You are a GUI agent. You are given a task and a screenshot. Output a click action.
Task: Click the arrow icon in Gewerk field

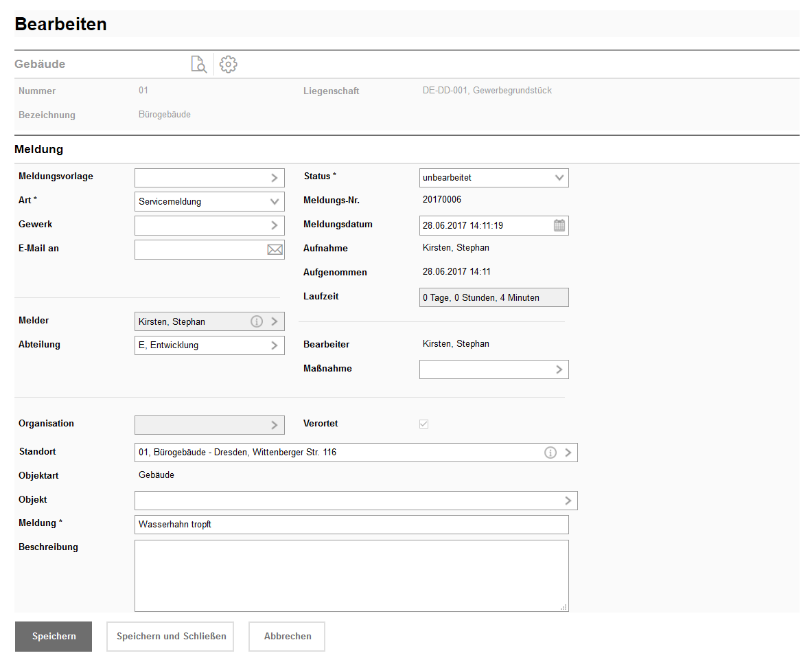click(275, 225)
